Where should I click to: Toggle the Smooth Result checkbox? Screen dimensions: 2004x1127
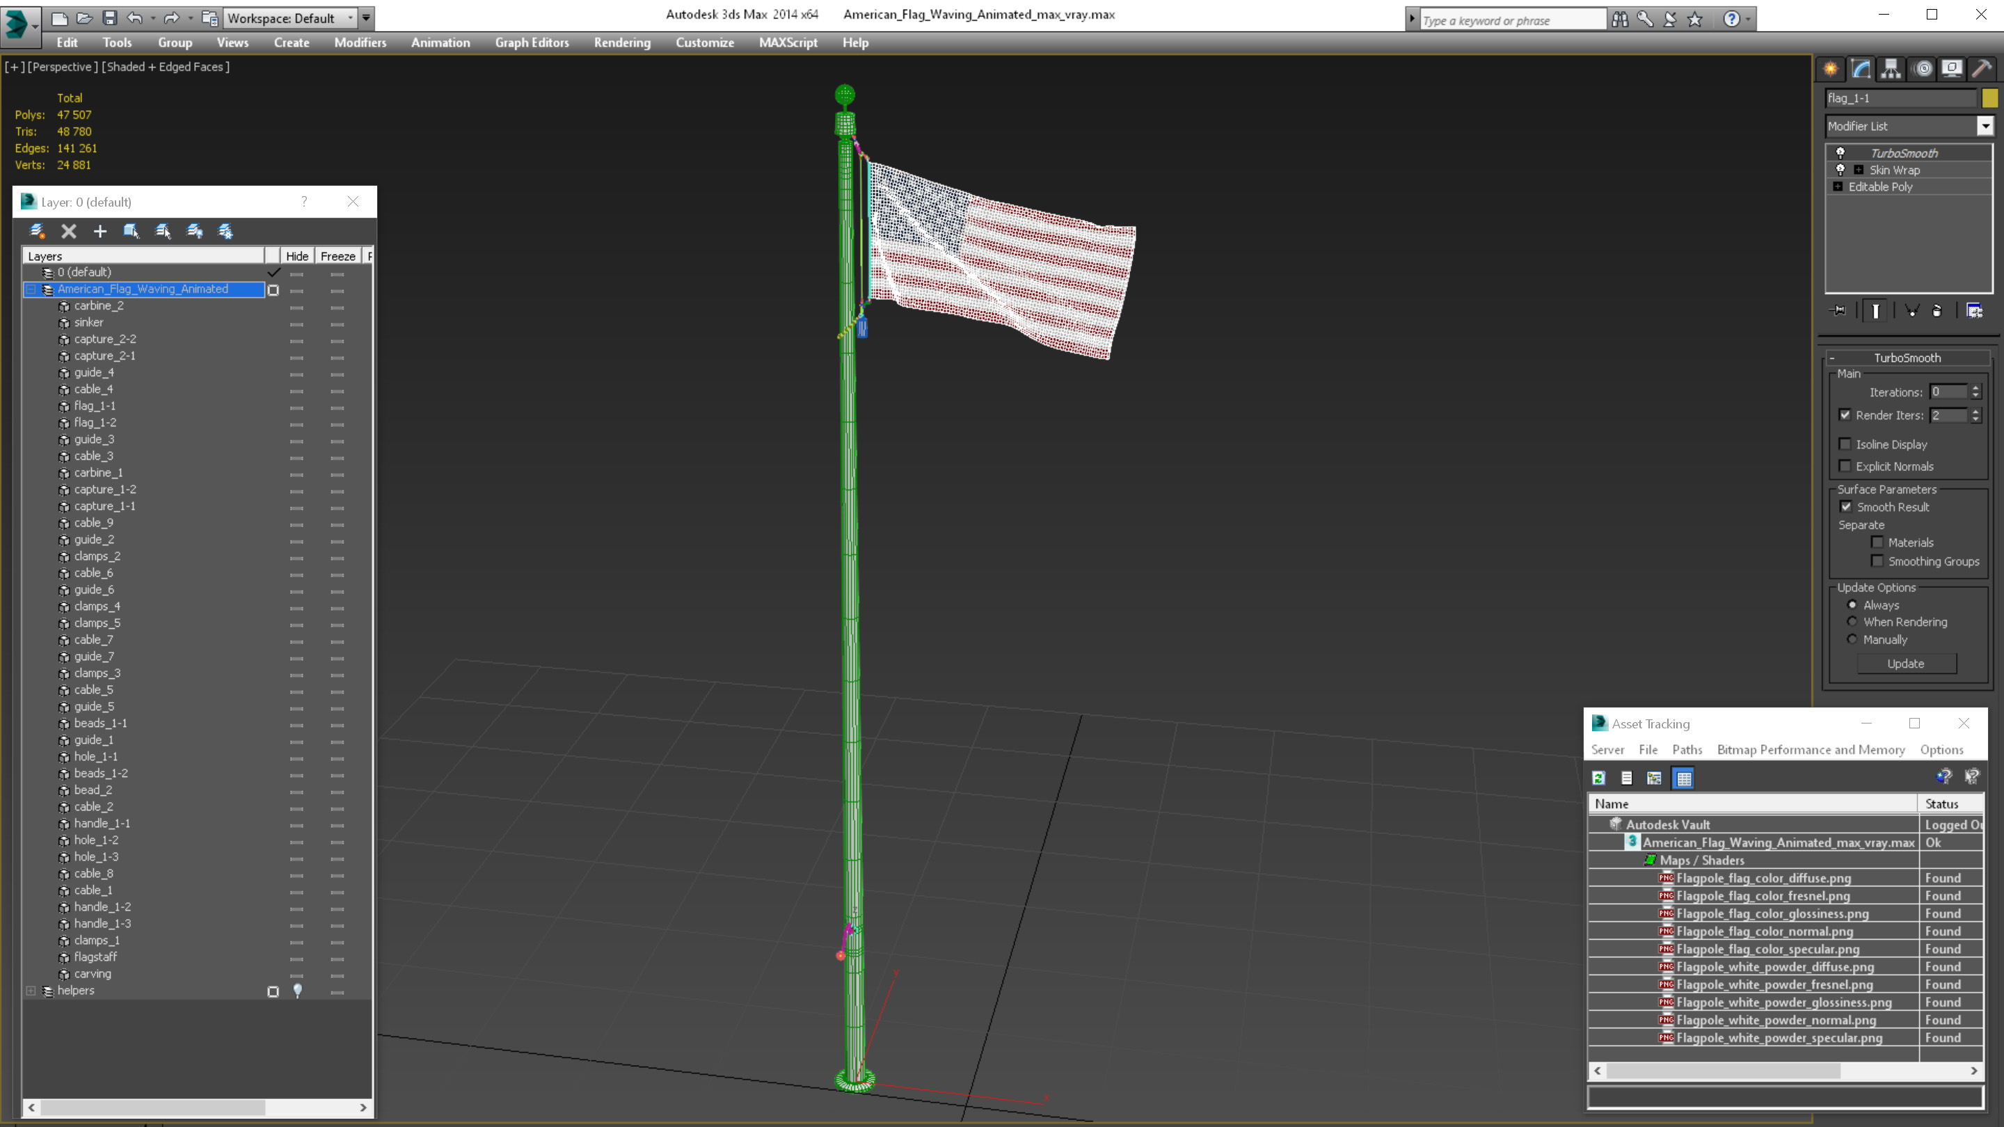click(x=1846, y=506)
